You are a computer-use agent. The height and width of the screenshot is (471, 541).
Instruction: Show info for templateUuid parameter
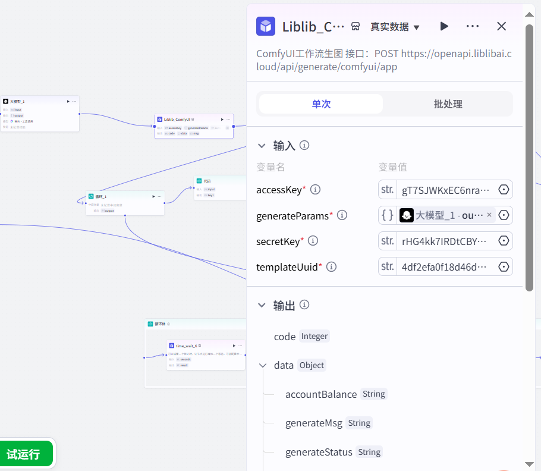pos(331,267)
